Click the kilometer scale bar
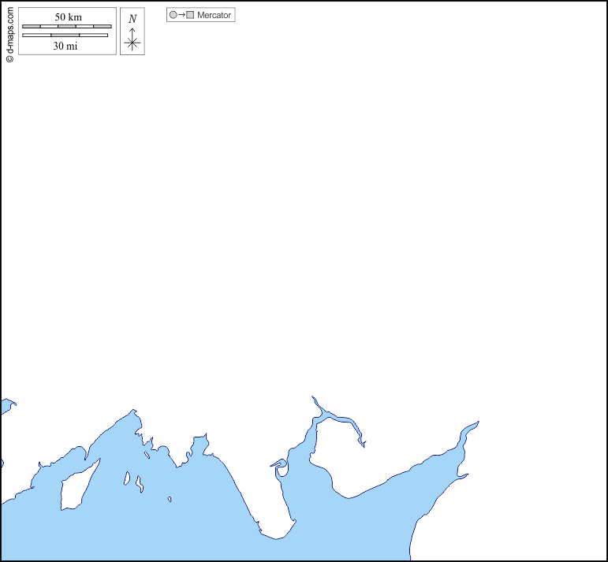608x562 pixels. (66, 27)
